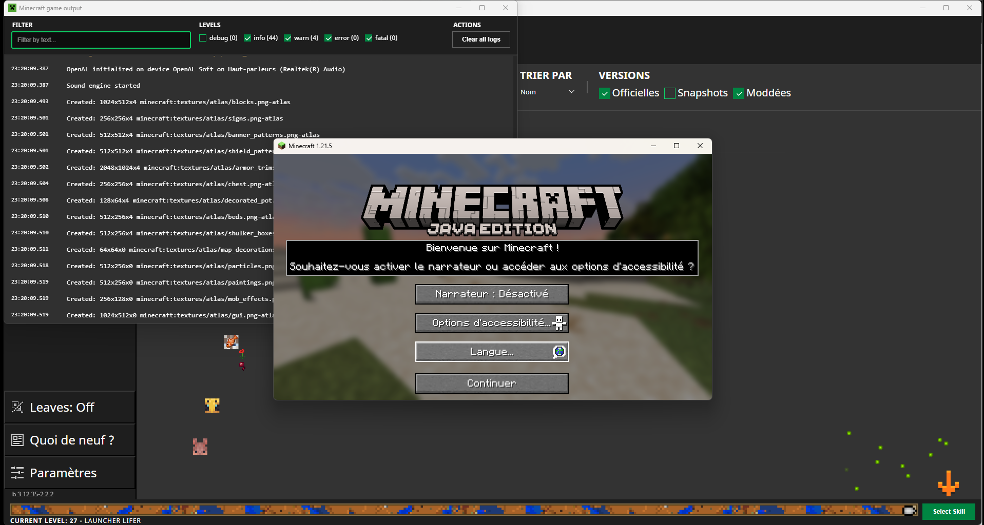
Task: Click the version label b.3.12.35-2.2.2
Action: 33,494
